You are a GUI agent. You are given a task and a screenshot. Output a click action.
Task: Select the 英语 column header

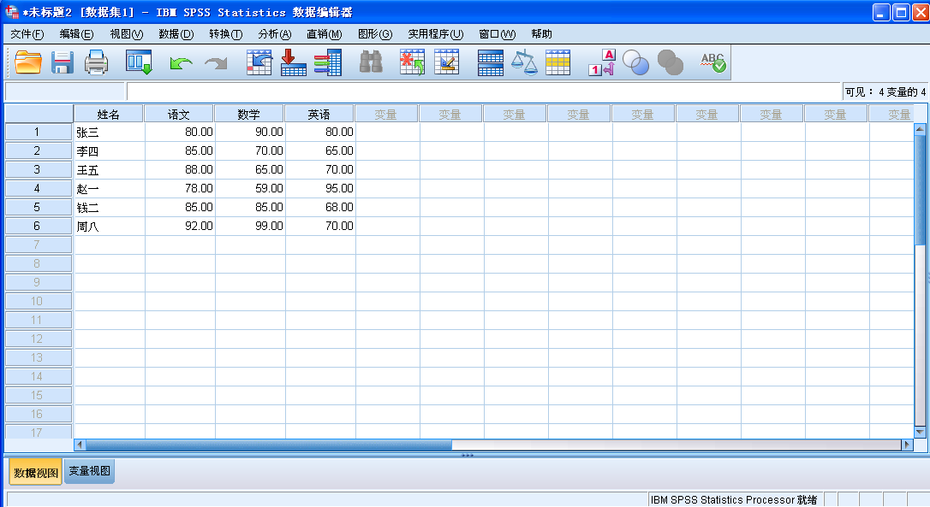(319, 115)
